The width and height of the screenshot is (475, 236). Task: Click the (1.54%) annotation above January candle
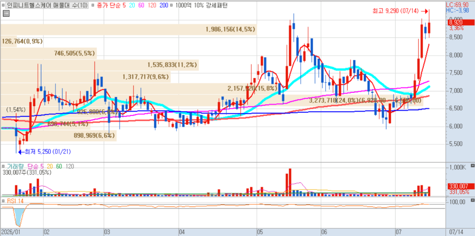[x=16, y=109]
